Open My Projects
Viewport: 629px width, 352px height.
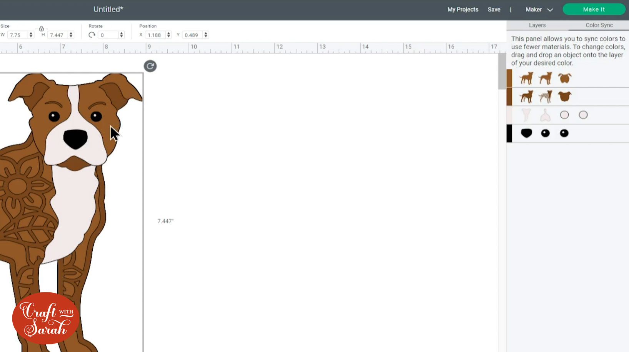pos(463,10)
